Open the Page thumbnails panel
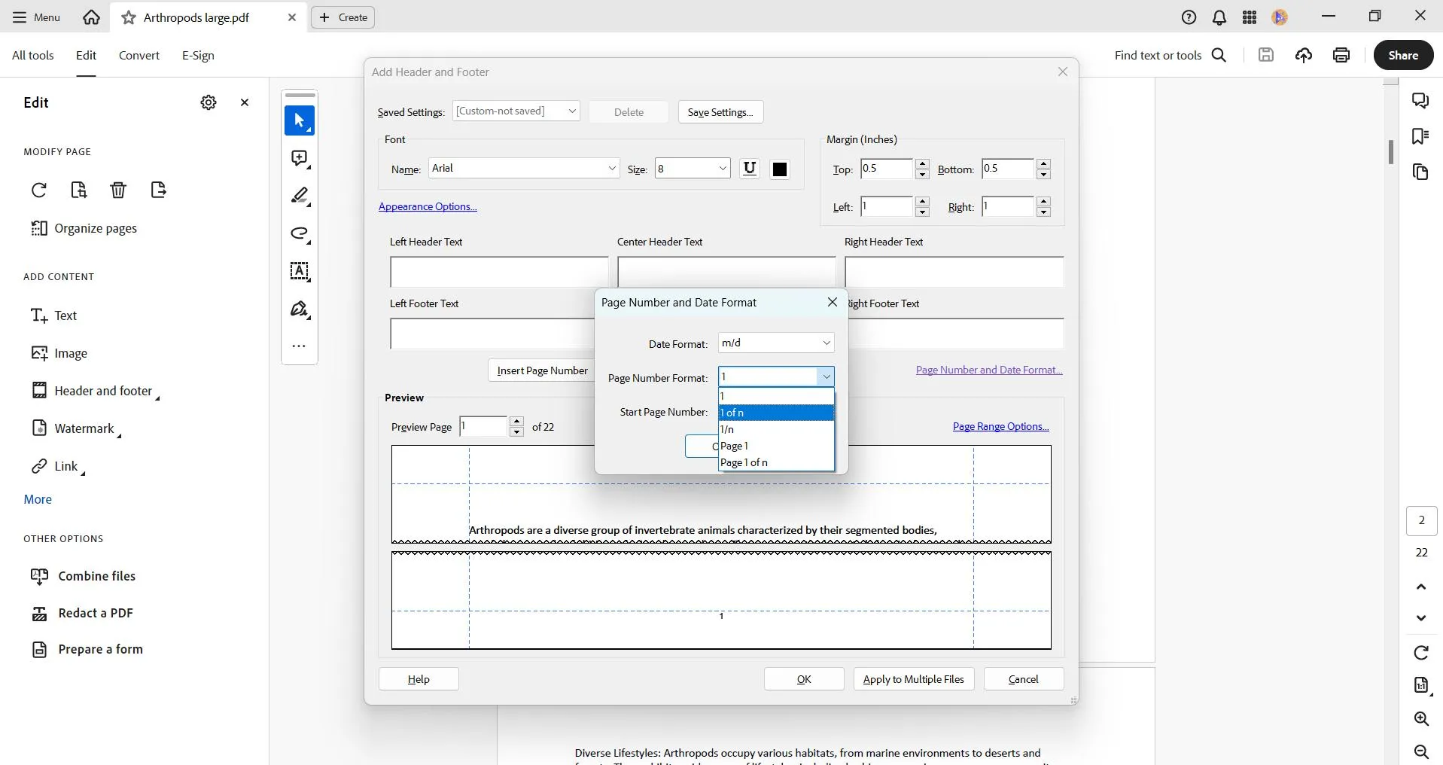This screenshot has height=765, width=1443. (1421, 172)
